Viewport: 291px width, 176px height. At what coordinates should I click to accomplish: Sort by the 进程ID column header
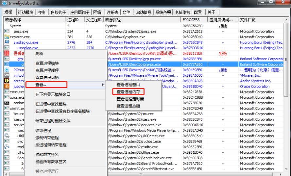pyautogui.click(x=75, y=20)
